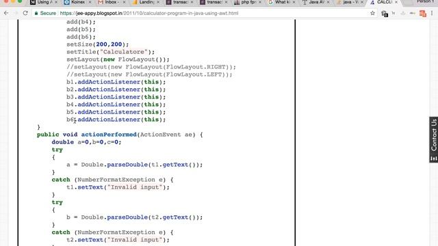This screenshot has height=246, width=438.
Task: Click the browser forward arrow
Action: pyautogui.click(x=16, y=13)
